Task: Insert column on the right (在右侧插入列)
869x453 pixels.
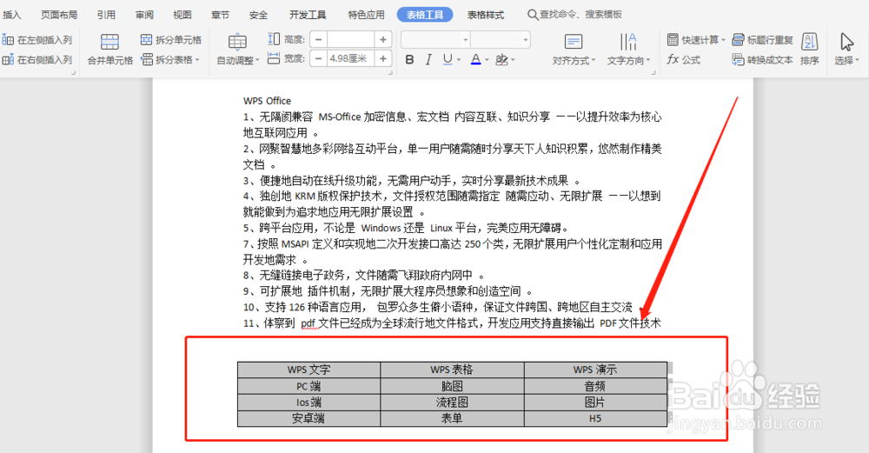Action: (37, 59)
